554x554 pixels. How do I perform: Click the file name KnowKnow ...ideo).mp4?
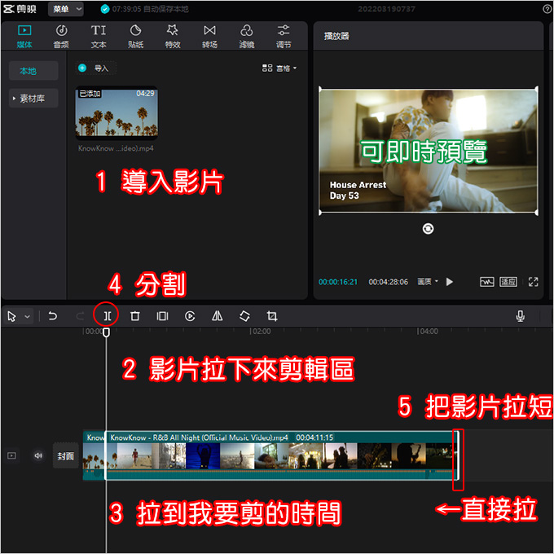[x=116, y=148]
